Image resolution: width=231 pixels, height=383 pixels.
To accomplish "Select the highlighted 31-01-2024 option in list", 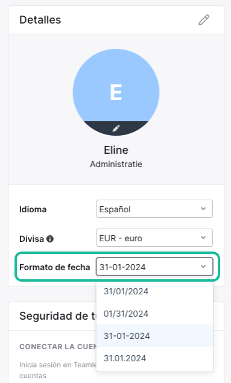I will [154, 336].
